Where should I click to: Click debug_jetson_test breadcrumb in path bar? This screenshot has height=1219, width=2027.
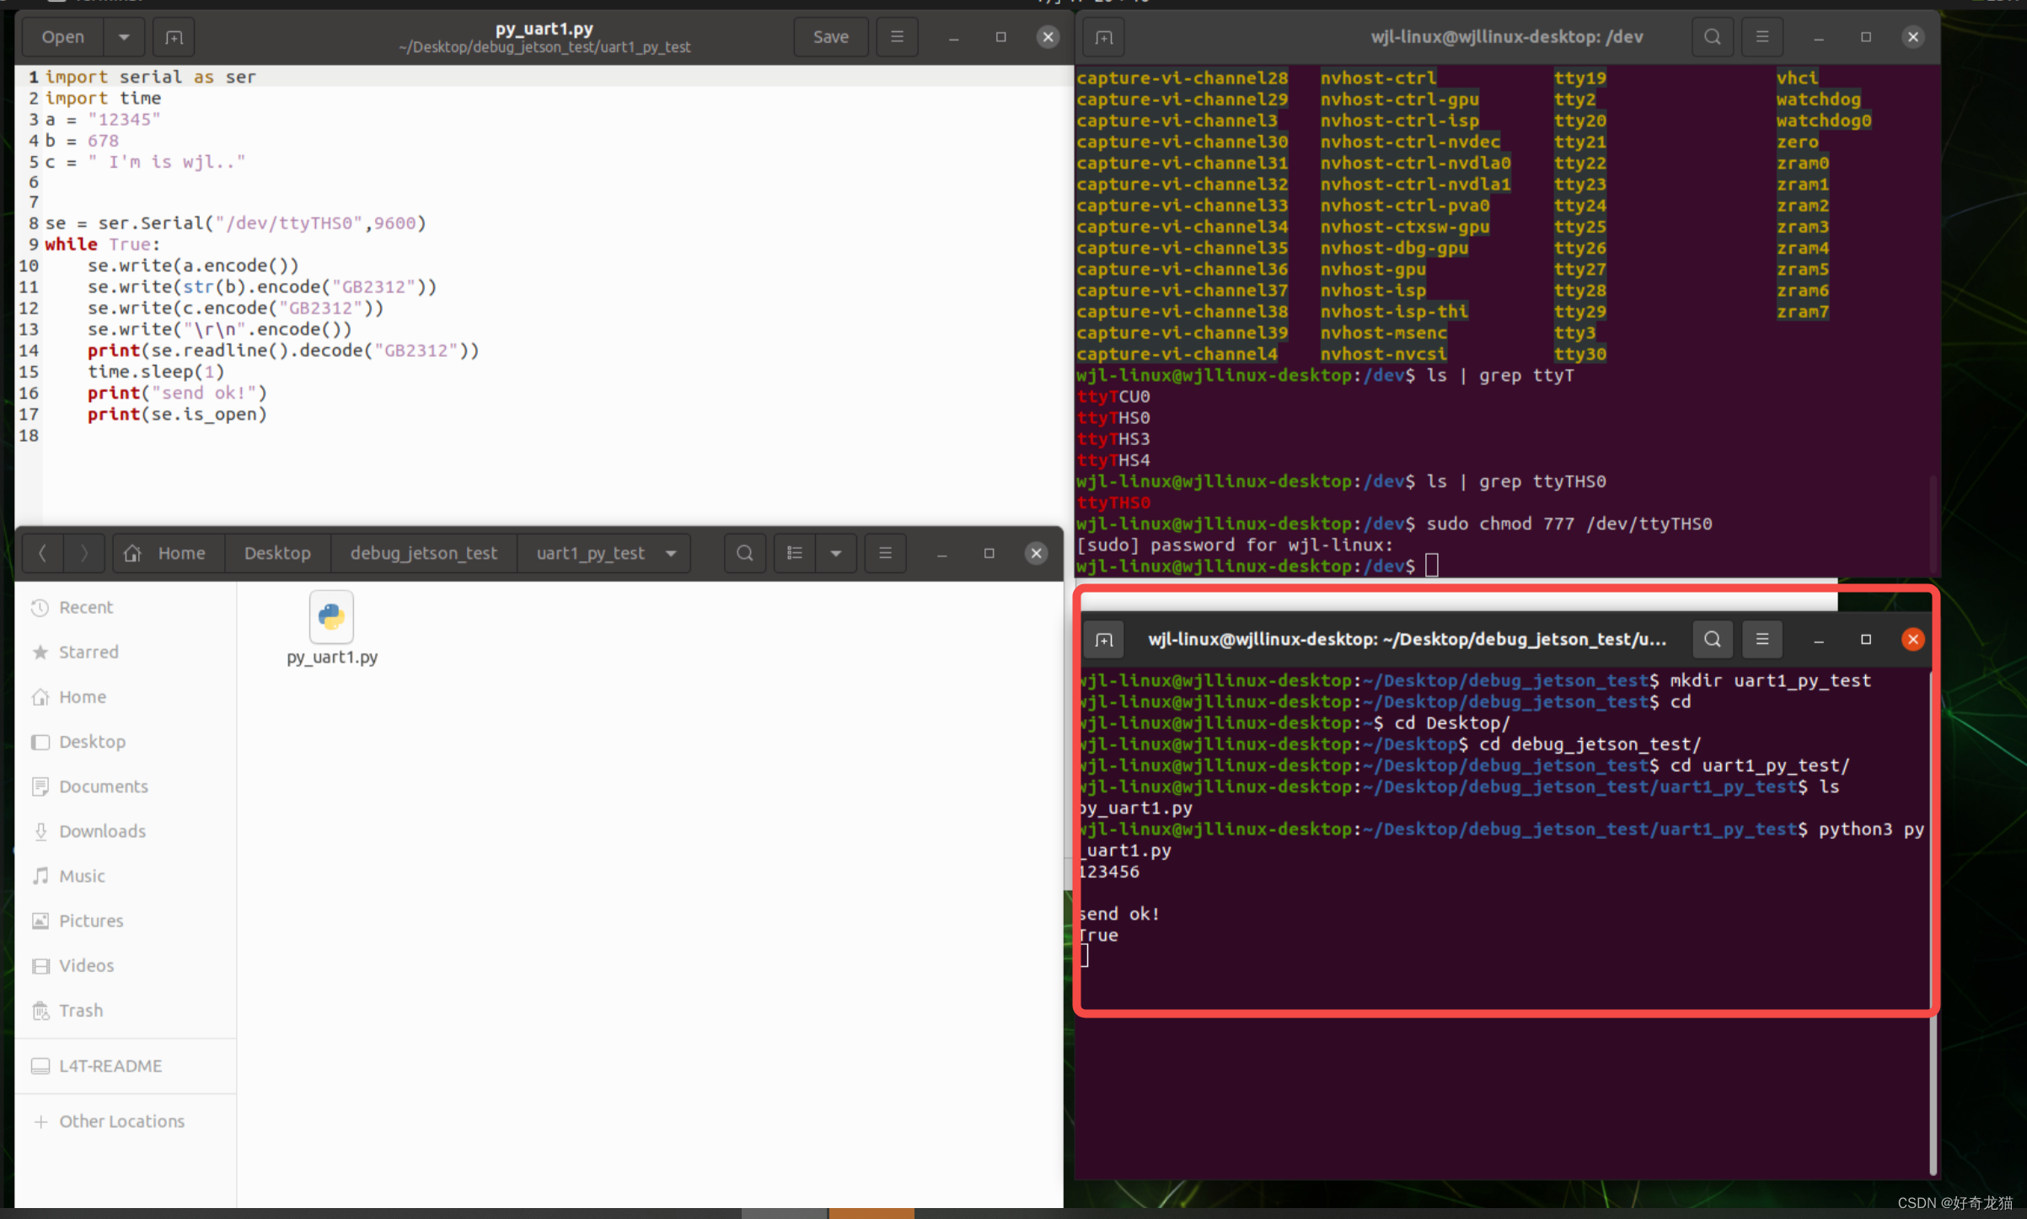[x=423, y=553]
